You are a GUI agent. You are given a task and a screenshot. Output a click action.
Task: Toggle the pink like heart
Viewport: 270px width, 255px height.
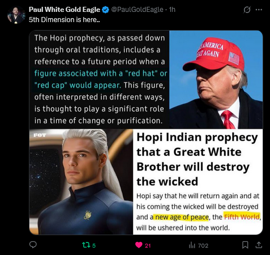[139, 245]
